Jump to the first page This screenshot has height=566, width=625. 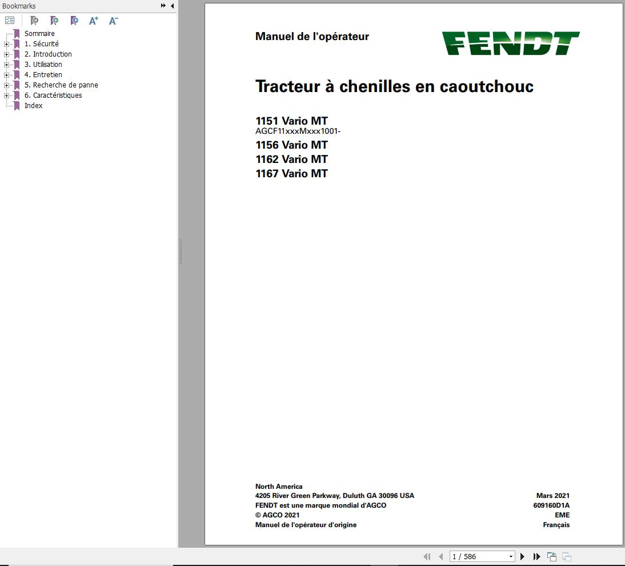click(427, 556)
